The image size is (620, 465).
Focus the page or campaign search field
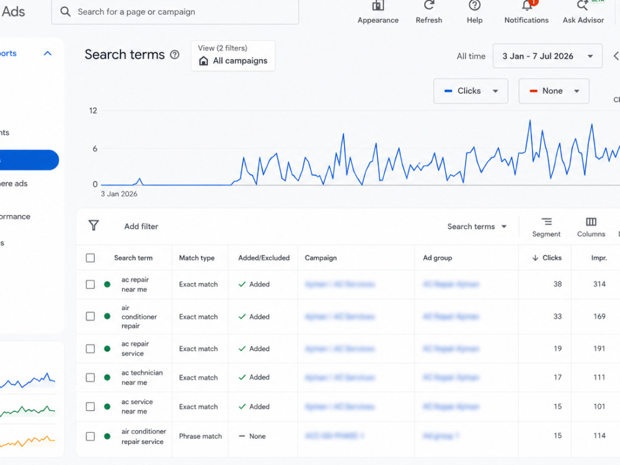coord(175,12)
